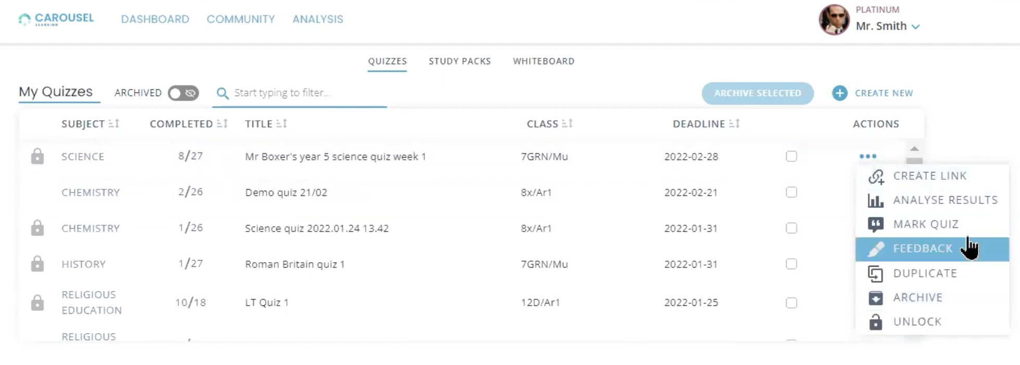Go to the Community page
The image size is (1020, 365).
pyautogui.click(x=240, y=19)
